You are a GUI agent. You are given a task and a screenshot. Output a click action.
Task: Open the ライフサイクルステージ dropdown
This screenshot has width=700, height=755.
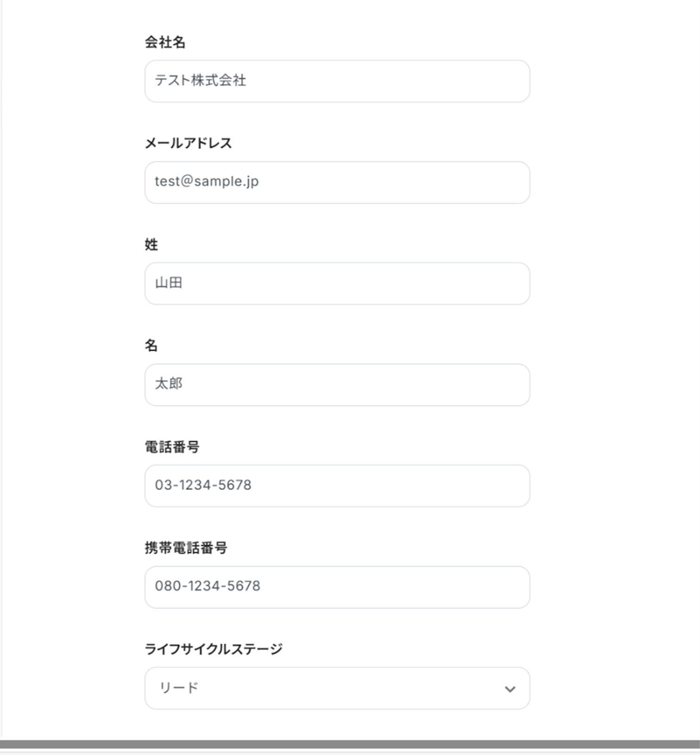click(x=337, y=688)
